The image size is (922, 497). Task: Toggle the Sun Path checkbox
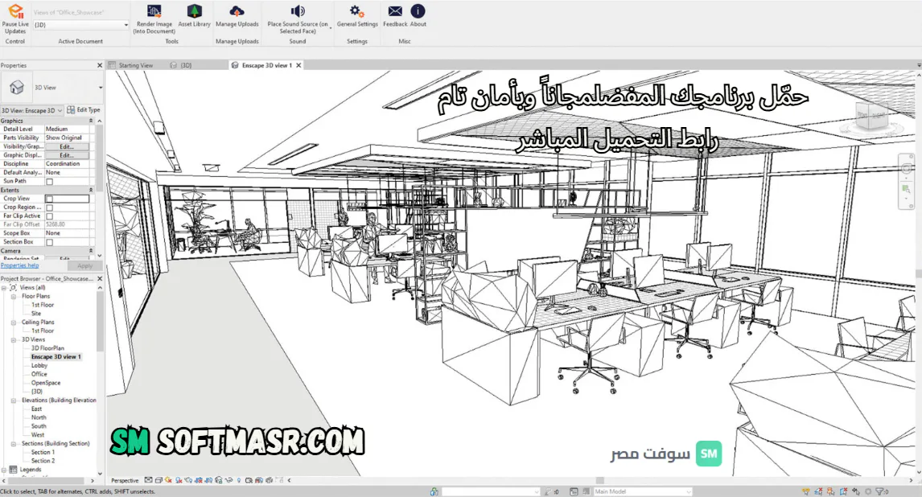click(49, 182)
